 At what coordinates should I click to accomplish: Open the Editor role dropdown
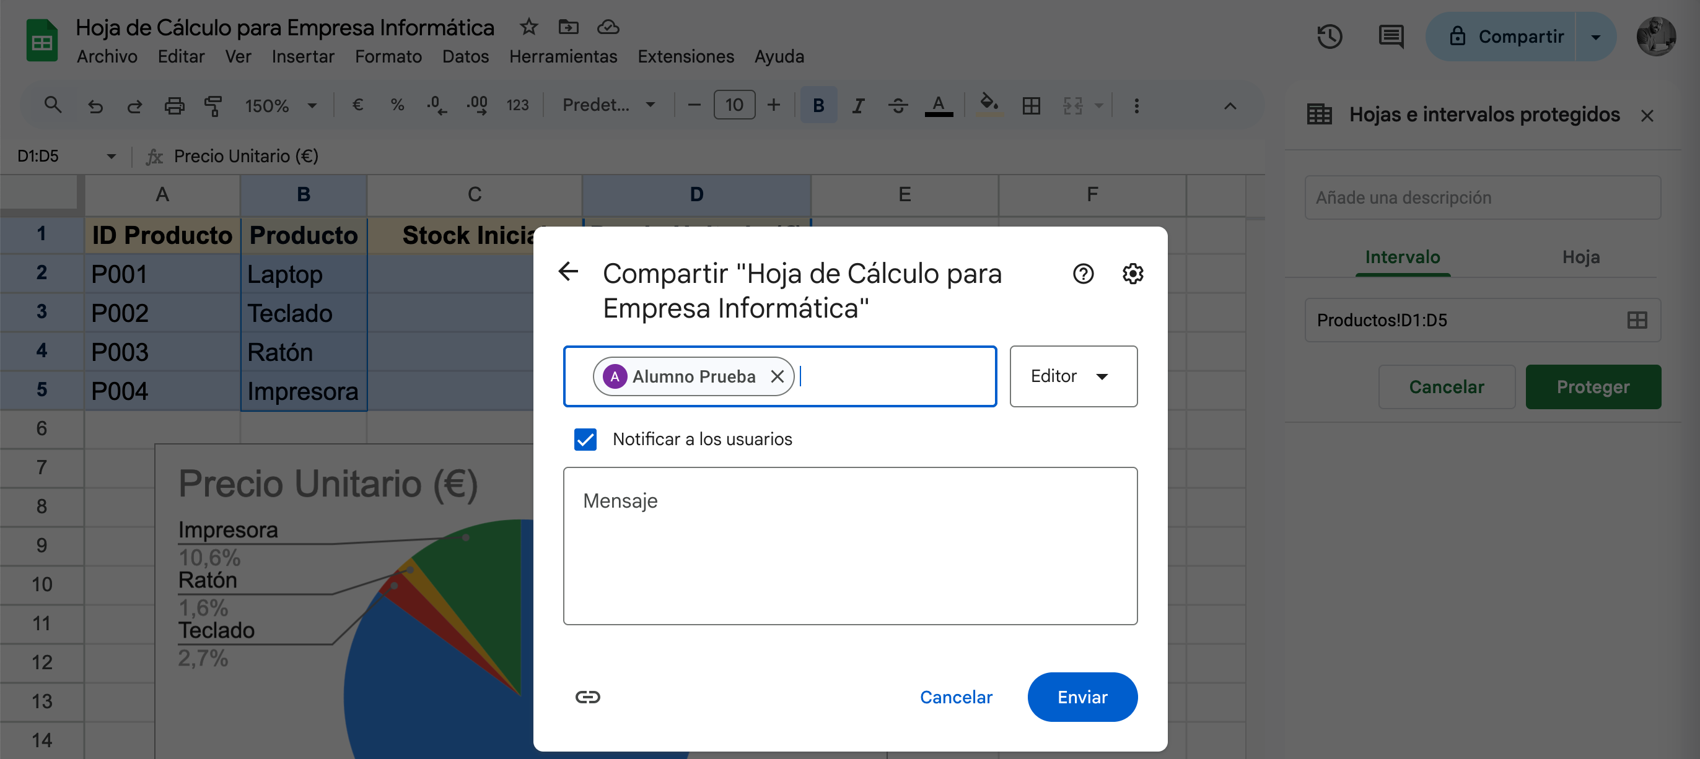[1072, 376]
